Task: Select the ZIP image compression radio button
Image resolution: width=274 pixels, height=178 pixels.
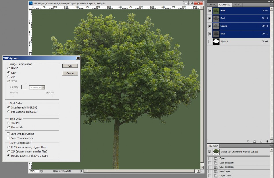Action: (9, 77)
